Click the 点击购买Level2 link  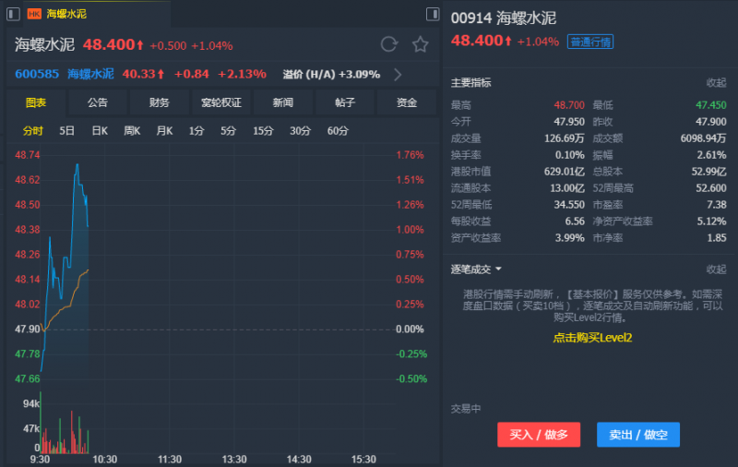pyautogui.click(x=592, y=338)
